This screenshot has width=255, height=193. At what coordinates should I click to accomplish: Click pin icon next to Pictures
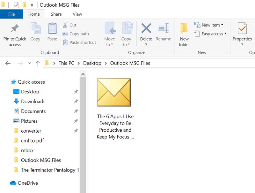coord(76,121)
